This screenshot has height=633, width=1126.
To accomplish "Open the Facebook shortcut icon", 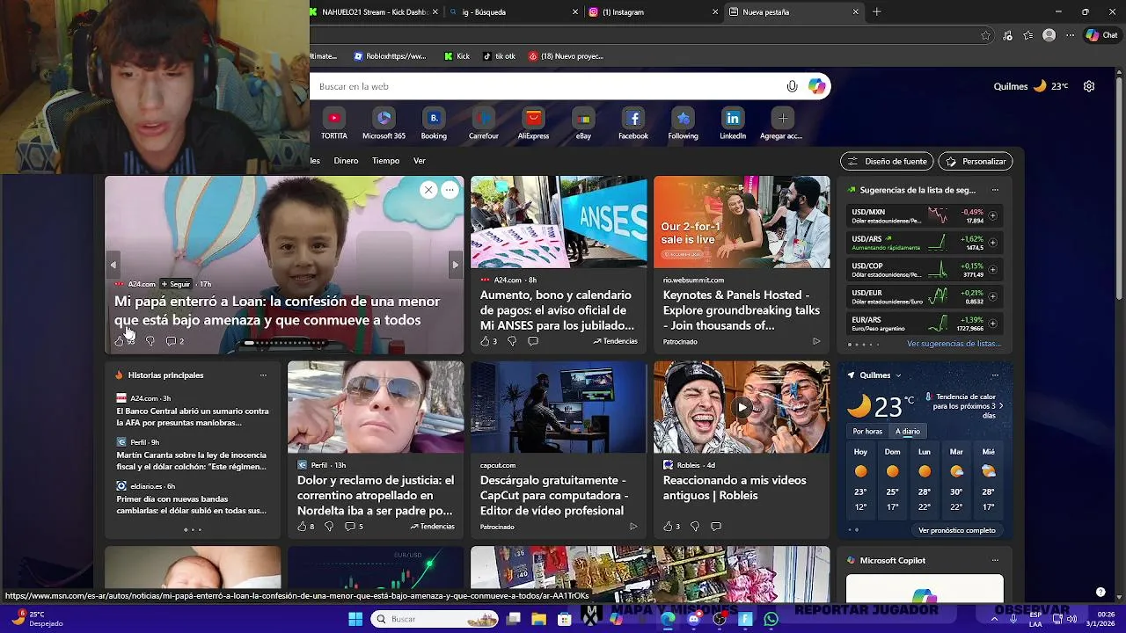I will pyautogui.click(x=633, y=118).
